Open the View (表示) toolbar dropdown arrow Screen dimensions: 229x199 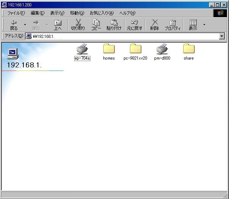[x=204, y=25]
